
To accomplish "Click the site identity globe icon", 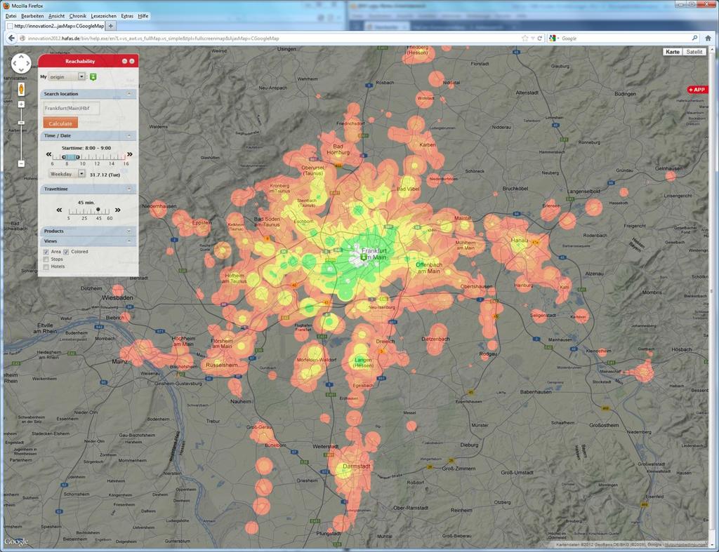I will pyautogui.click(x=22, y=39).
